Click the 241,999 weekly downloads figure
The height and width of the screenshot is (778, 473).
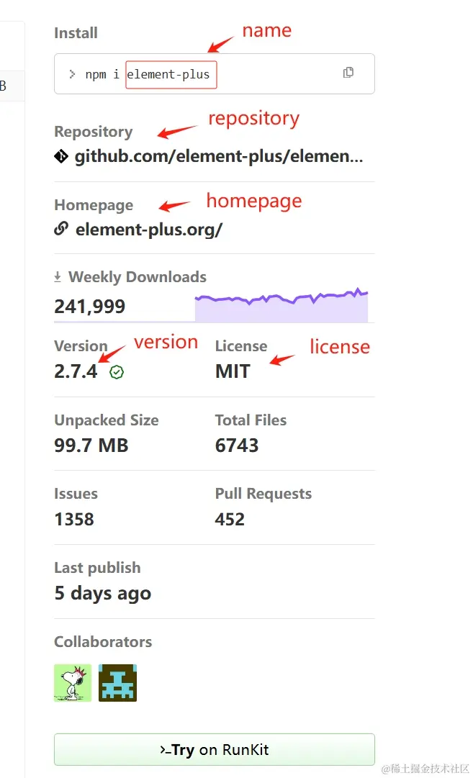tap(90, 306)
